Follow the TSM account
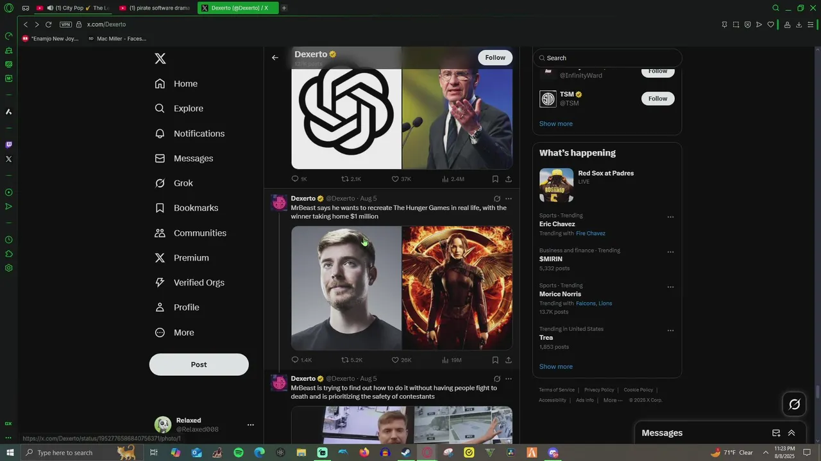 coord(658,99)
